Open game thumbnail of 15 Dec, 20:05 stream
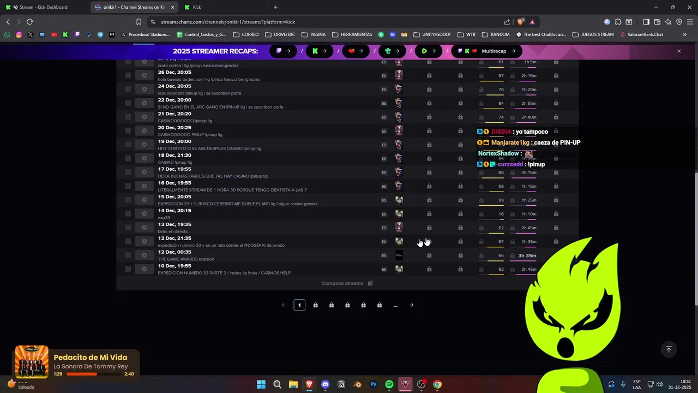Viewport: 698px width, 393px height. click(x=399, y=200)
